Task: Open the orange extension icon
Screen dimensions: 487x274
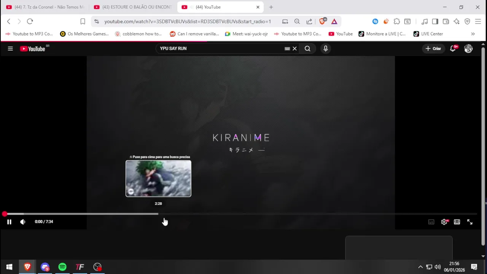Action: (x=386, y=21)
